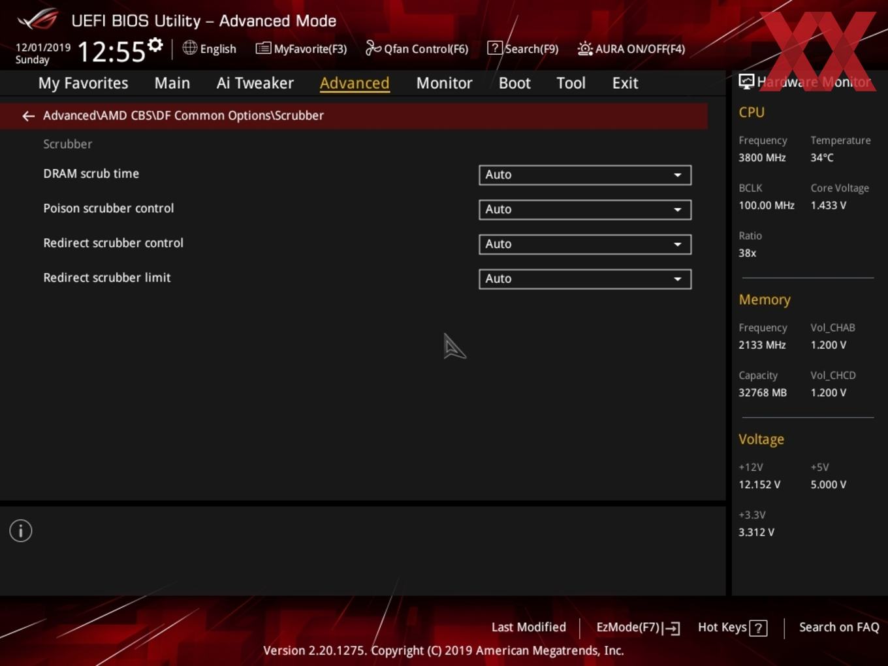
Task: Click the EzMode(F7) switch arrow icon
Action: [x=671, y=628]
